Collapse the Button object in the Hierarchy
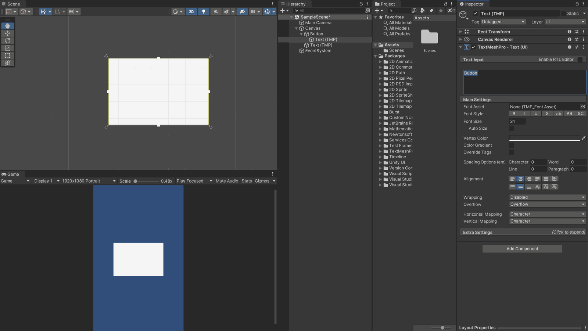 pos(302,33)
